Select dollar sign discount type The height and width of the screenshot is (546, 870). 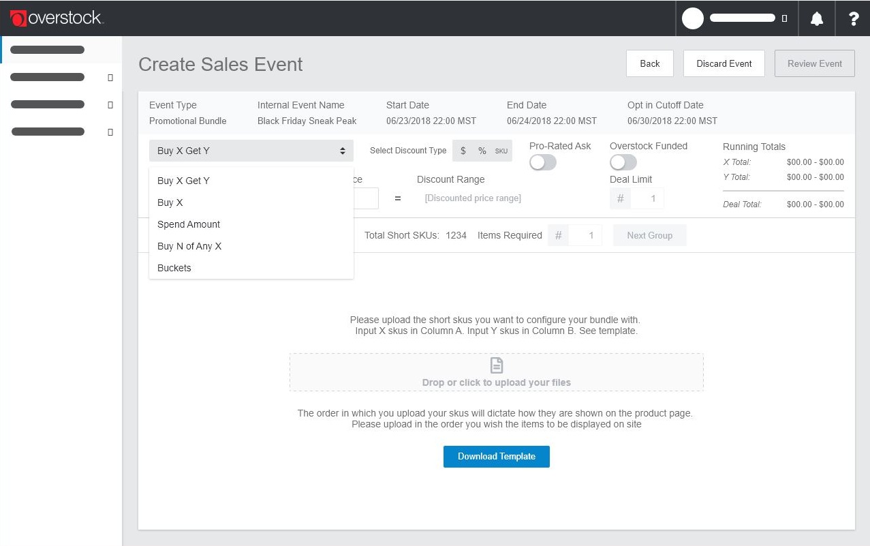(463, 151)
